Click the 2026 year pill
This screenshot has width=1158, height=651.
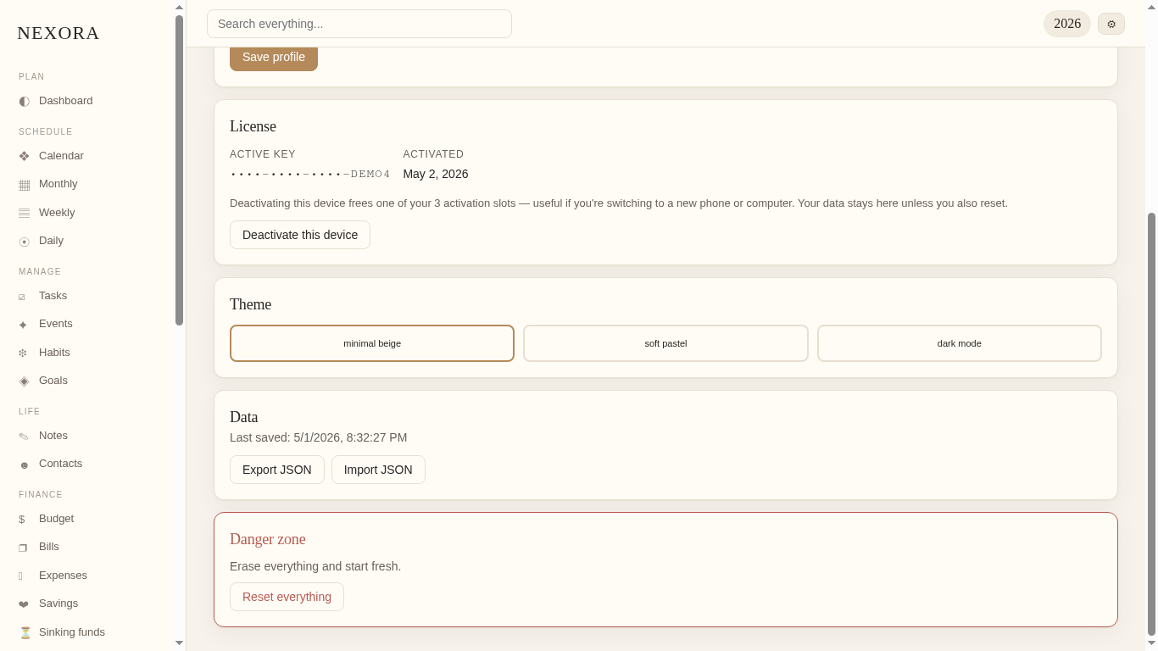[1067, 24]
